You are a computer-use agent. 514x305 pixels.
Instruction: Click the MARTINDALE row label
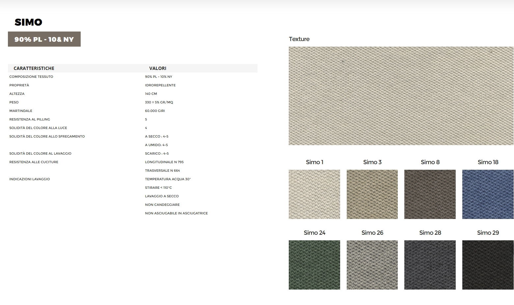point(21,111)
